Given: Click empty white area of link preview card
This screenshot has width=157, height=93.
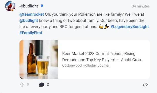Looking at the screenshot, I should click(x=104, y=45).
